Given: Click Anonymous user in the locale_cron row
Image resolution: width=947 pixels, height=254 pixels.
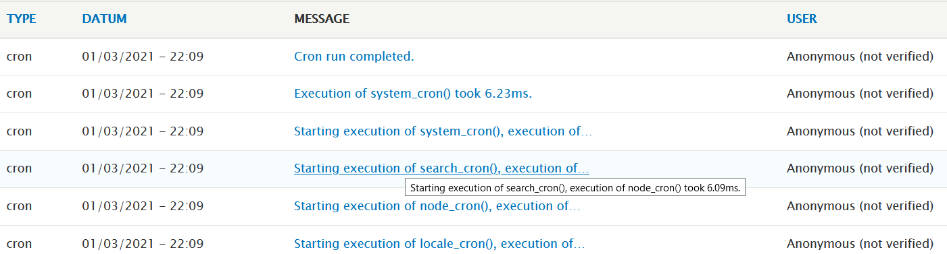Looking at the screenshot, I should [860, 243].
